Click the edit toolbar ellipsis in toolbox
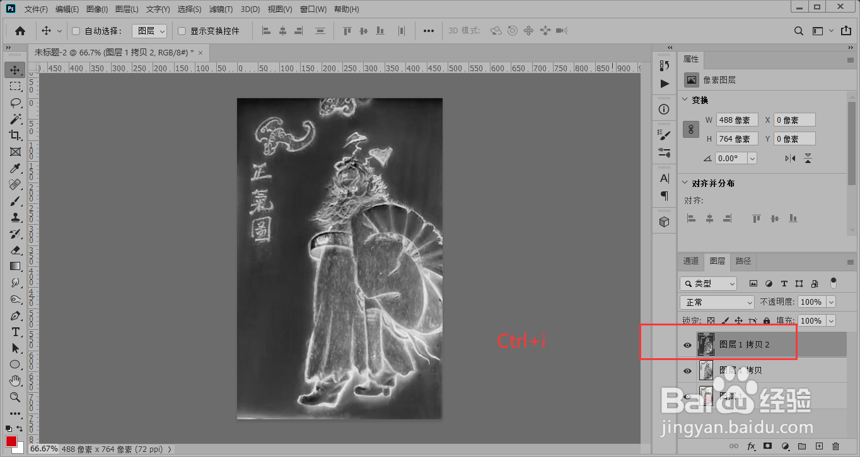860x457 pixels. click(15, 414)
